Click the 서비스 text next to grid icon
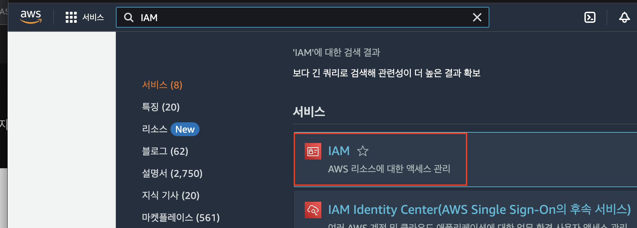 pyautogui.click(x=93, y=17)
